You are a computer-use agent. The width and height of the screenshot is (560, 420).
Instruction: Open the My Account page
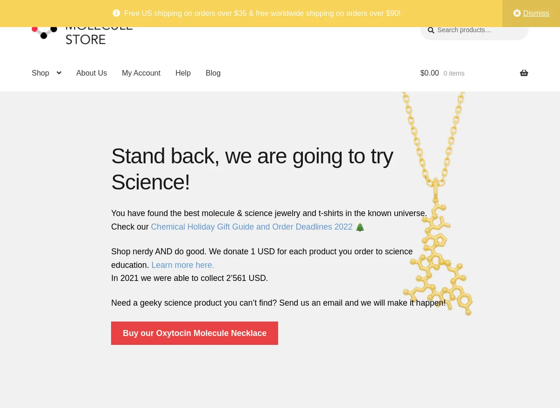(x=141, y=73)
